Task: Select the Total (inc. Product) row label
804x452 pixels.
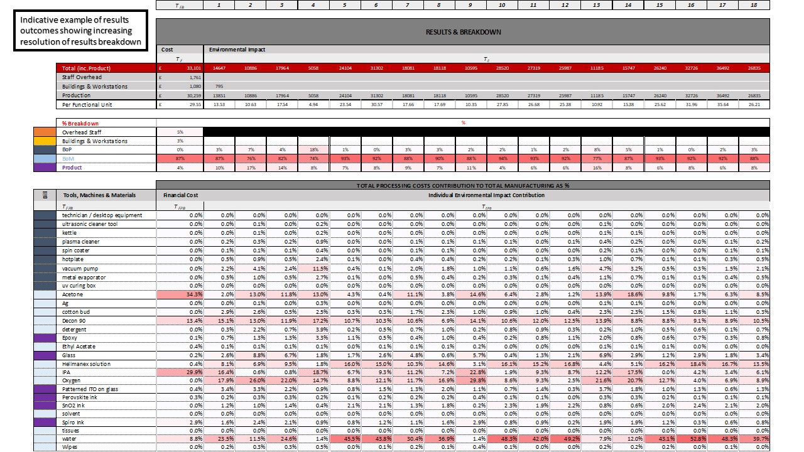Action: click(x=87, y=68)
